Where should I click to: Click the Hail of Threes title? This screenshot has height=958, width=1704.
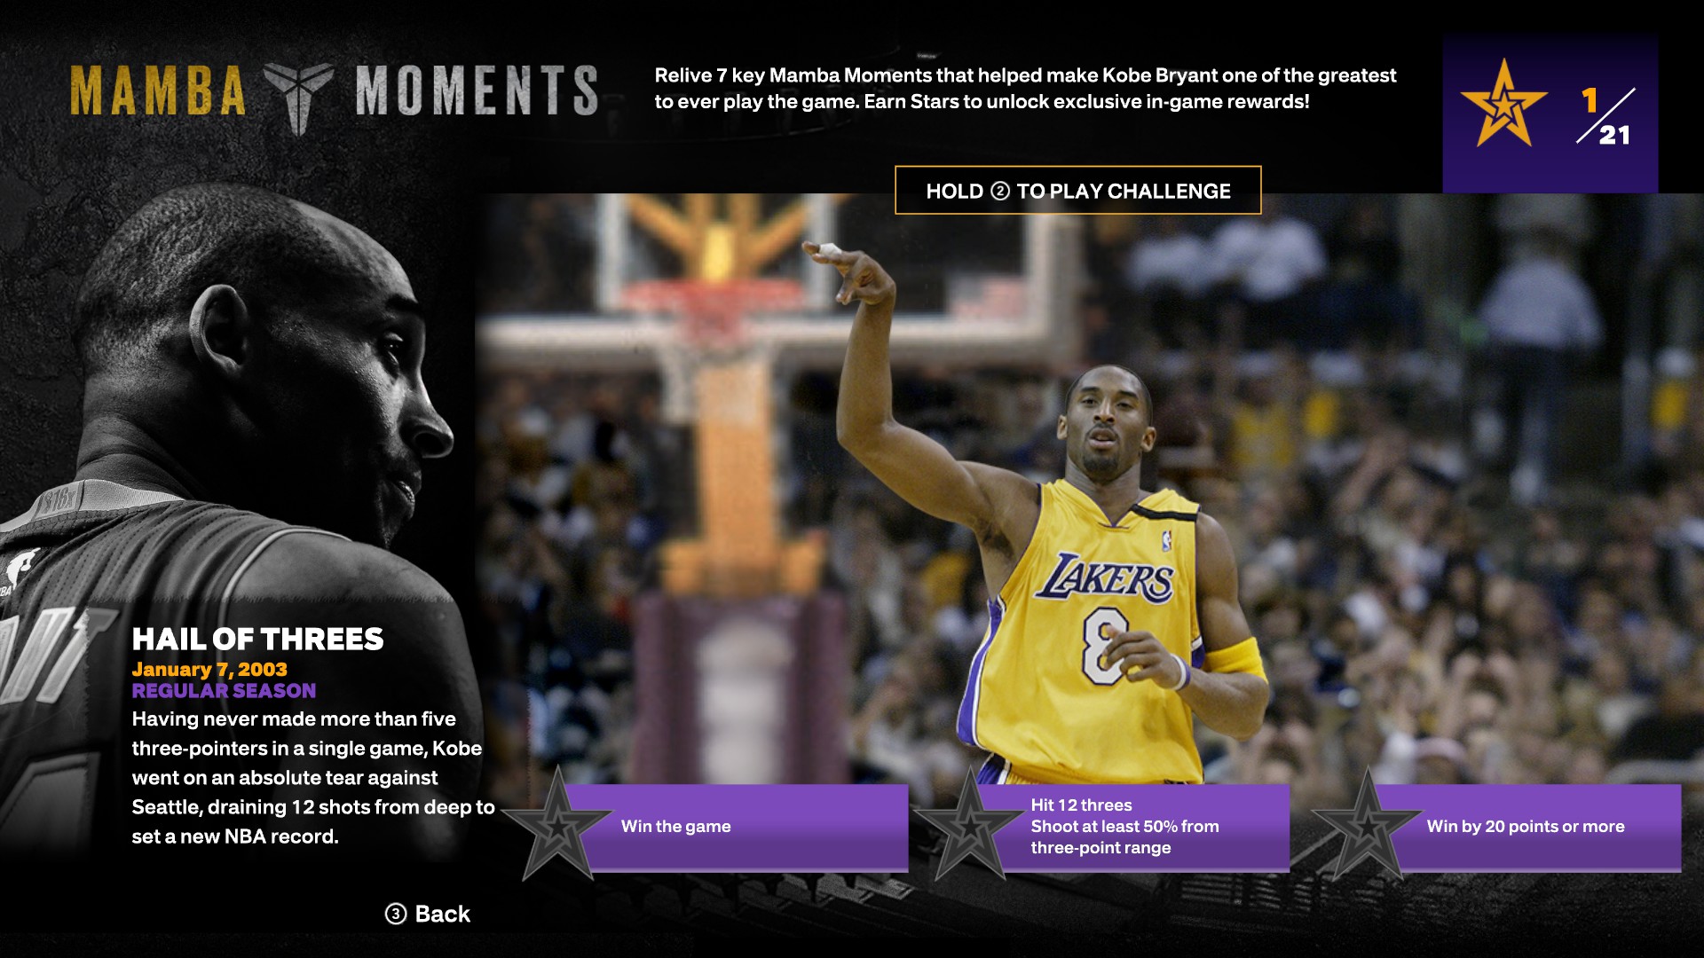pos(257,639)
